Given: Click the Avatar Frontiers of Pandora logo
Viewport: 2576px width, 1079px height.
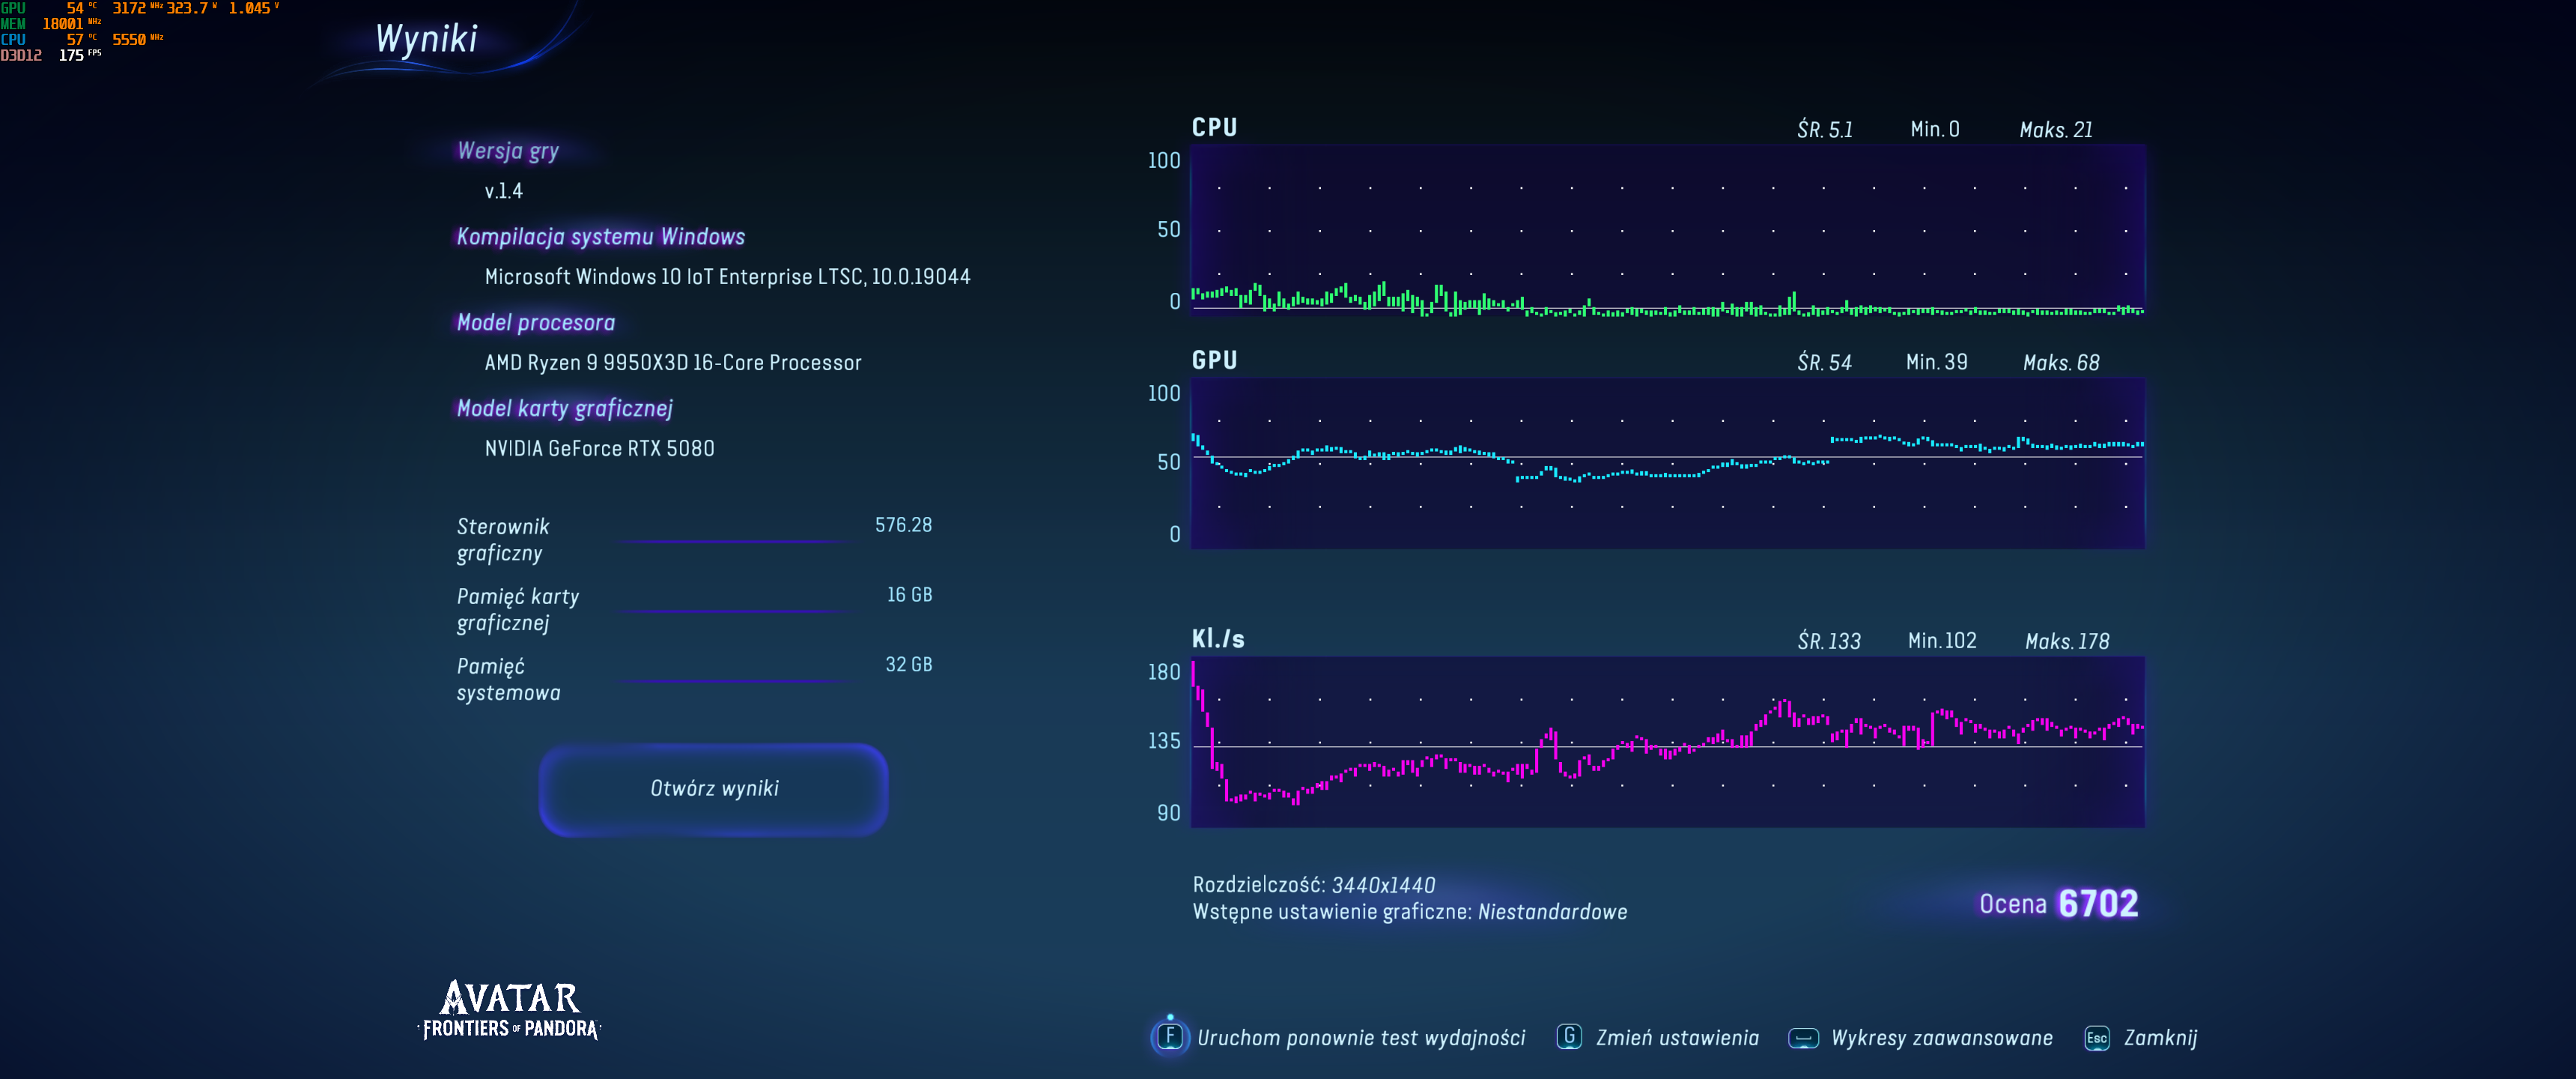Looking at the screenshot, I should tap(510, 1010).
